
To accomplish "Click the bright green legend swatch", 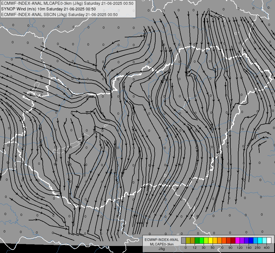I will pyautogui.click(x=201, y=240).
